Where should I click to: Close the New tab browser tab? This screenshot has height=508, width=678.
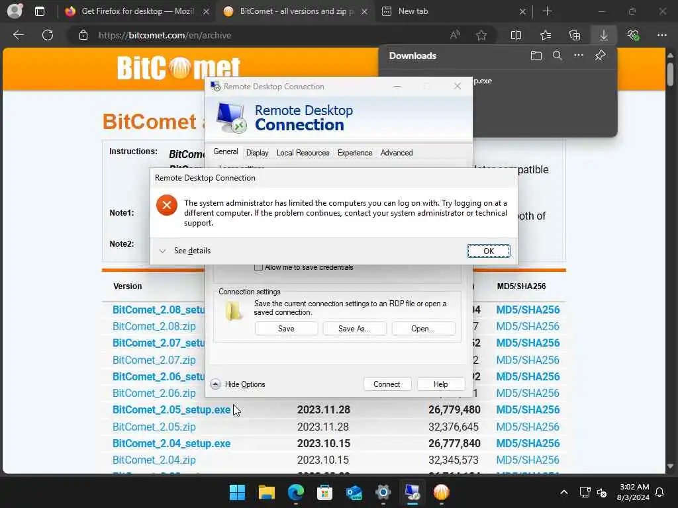click(522, 12)
